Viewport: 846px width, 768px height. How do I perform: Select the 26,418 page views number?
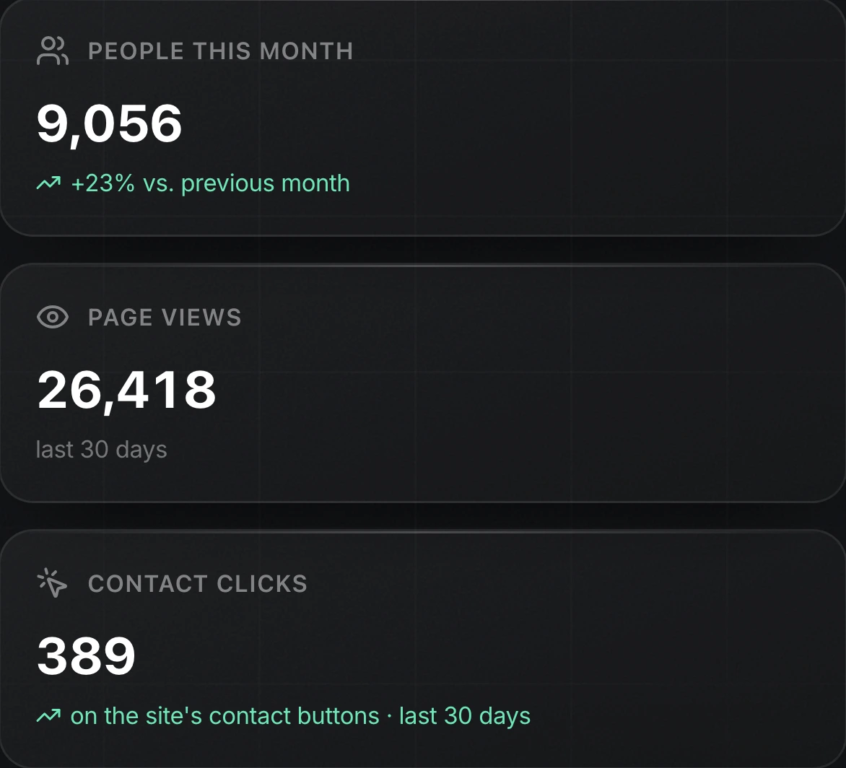(x=126, y=390)
